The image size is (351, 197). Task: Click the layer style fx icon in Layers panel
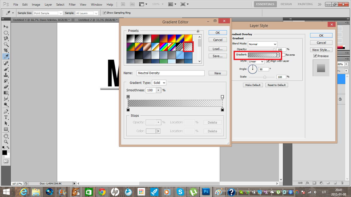[307, 183]
